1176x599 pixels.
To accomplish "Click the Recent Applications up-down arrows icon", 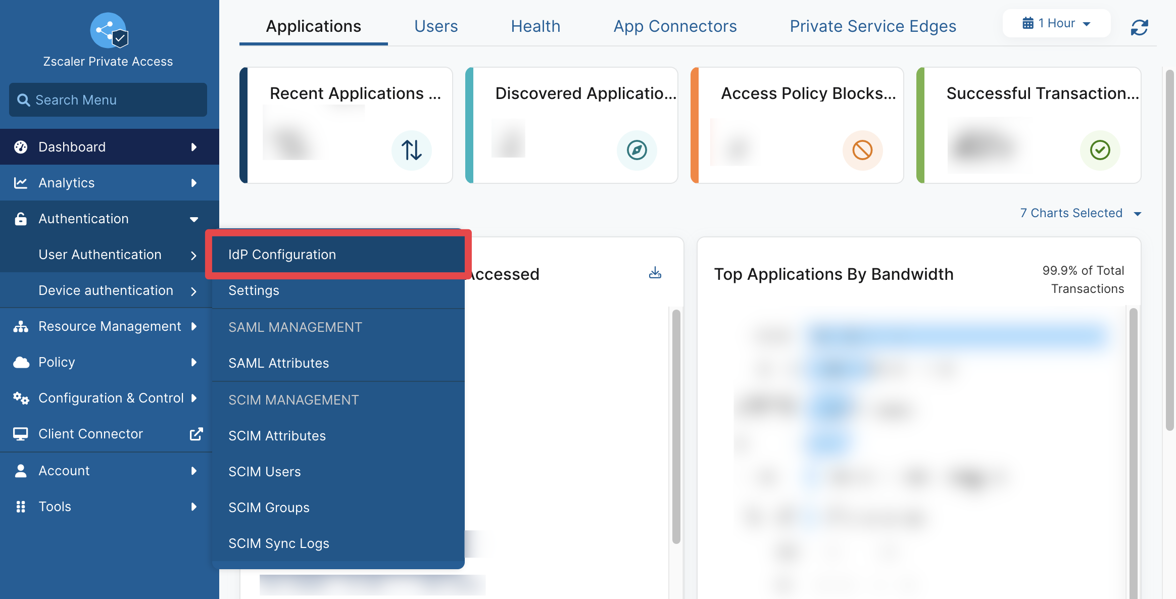I will [412, 150].
